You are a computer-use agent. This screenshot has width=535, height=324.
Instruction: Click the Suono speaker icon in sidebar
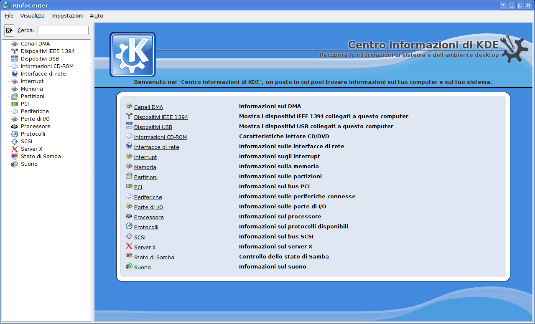15,164
